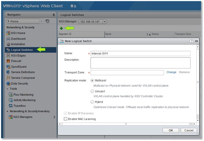
Task: Click the Installation gear icon
Action: [8, 44]
